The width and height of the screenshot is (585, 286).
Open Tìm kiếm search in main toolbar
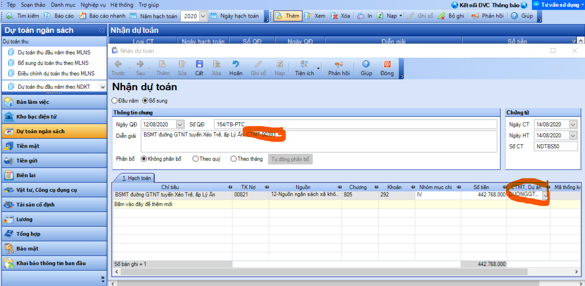pyautogui.click(x=23, y=16)
